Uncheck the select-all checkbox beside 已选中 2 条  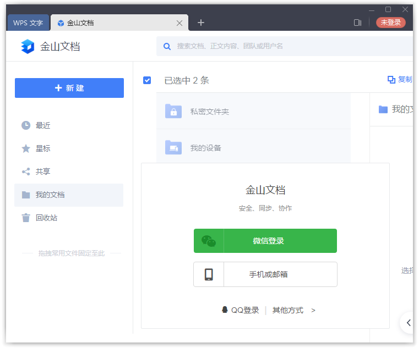147,80
